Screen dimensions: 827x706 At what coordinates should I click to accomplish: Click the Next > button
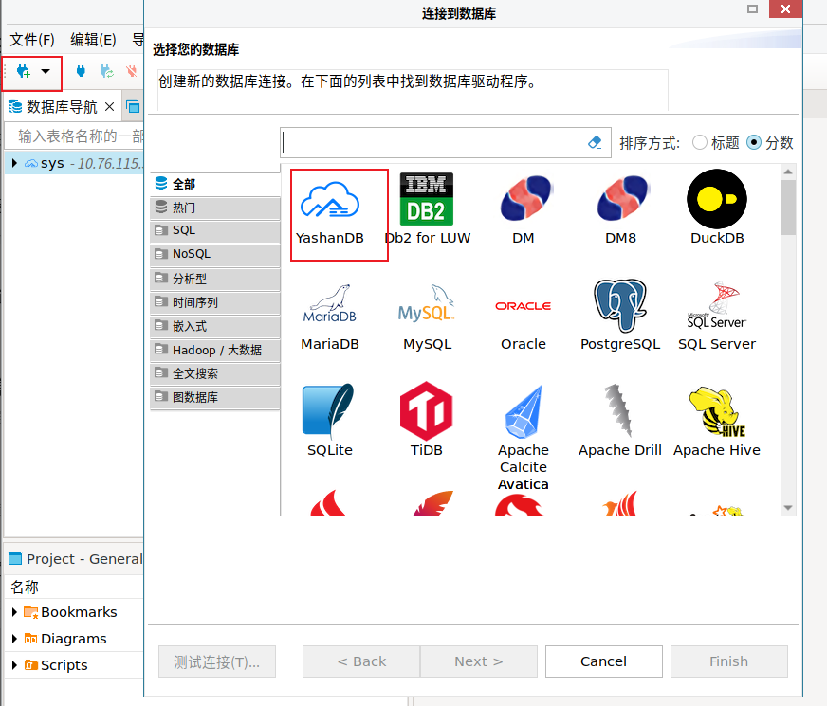click(x=478, y=661)
